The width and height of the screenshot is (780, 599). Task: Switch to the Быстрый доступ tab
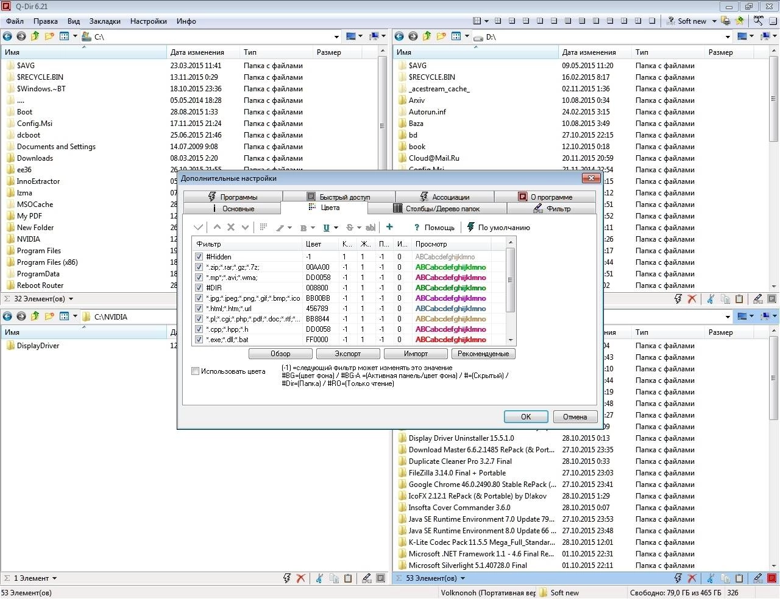coord(339,197)
